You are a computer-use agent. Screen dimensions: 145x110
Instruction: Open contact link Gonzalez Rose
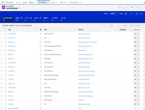pyautogui.click(x=12, y=34)
